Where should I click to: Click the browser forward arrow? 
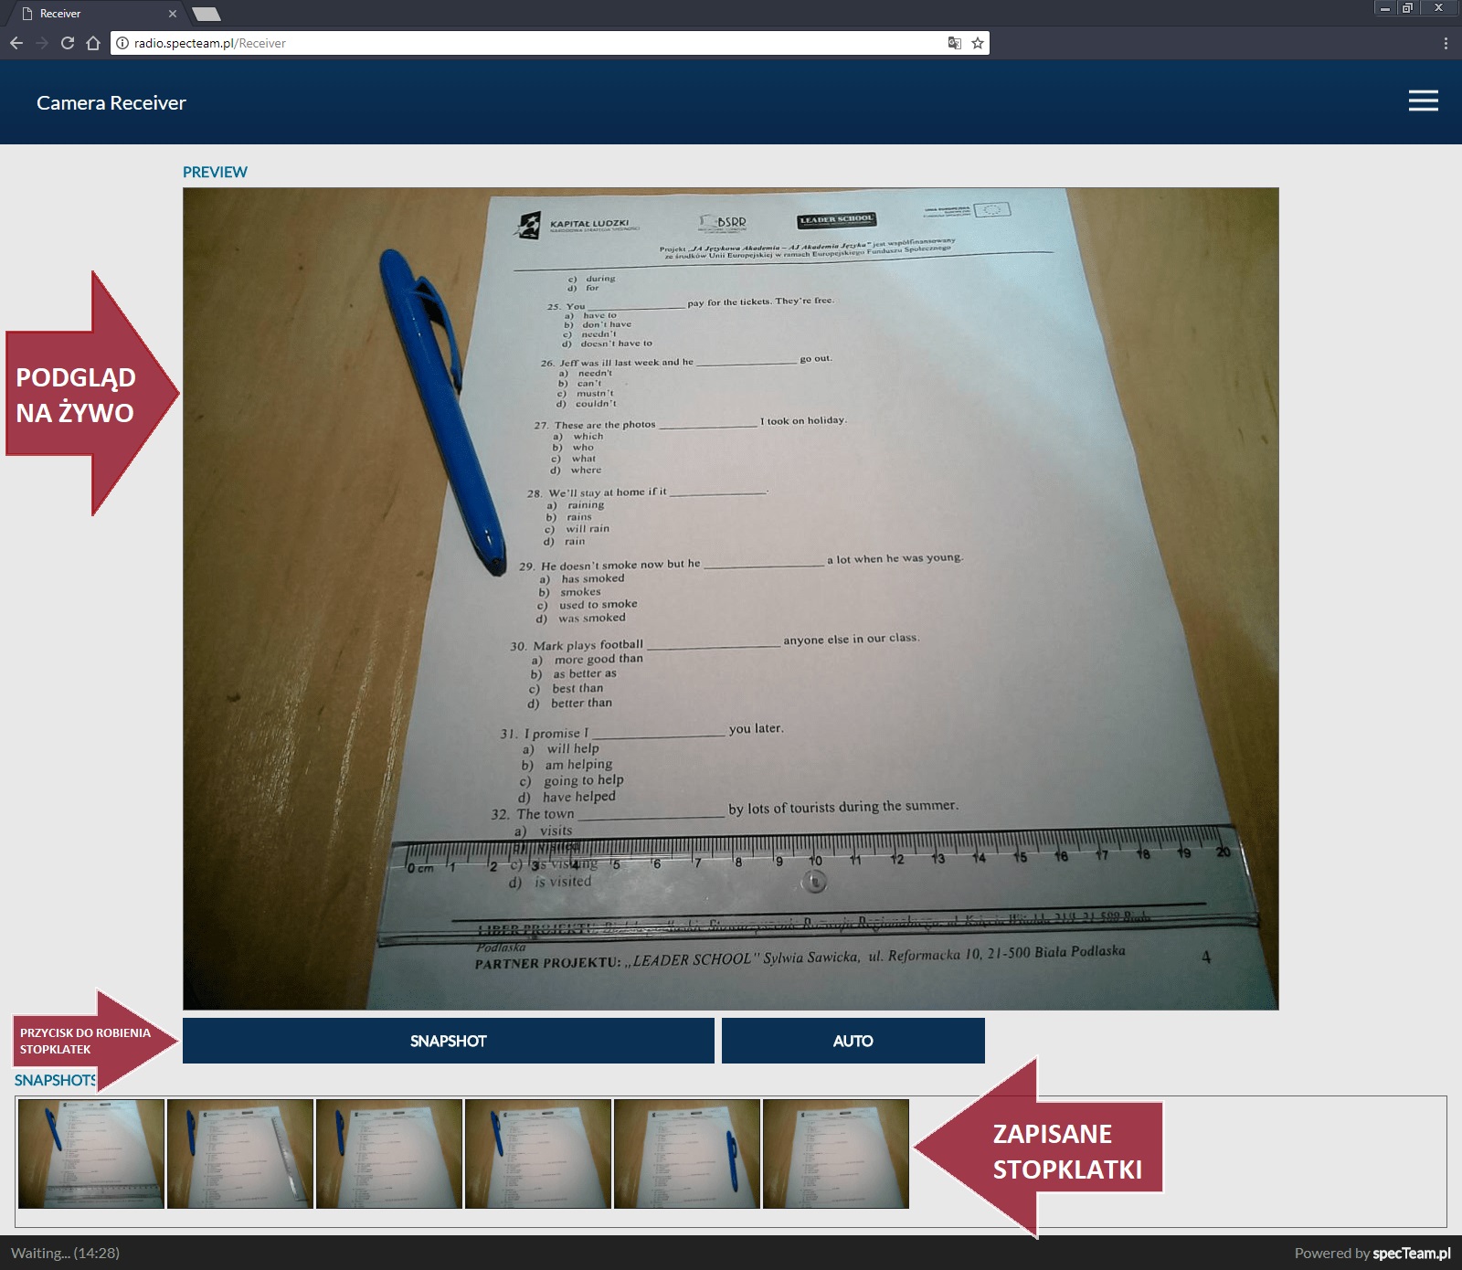(42, 43)
